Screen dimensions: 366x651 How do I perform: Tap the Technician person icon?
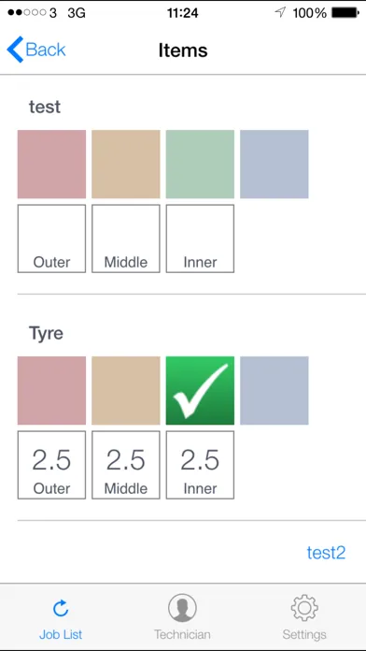[x=182, y=608]
